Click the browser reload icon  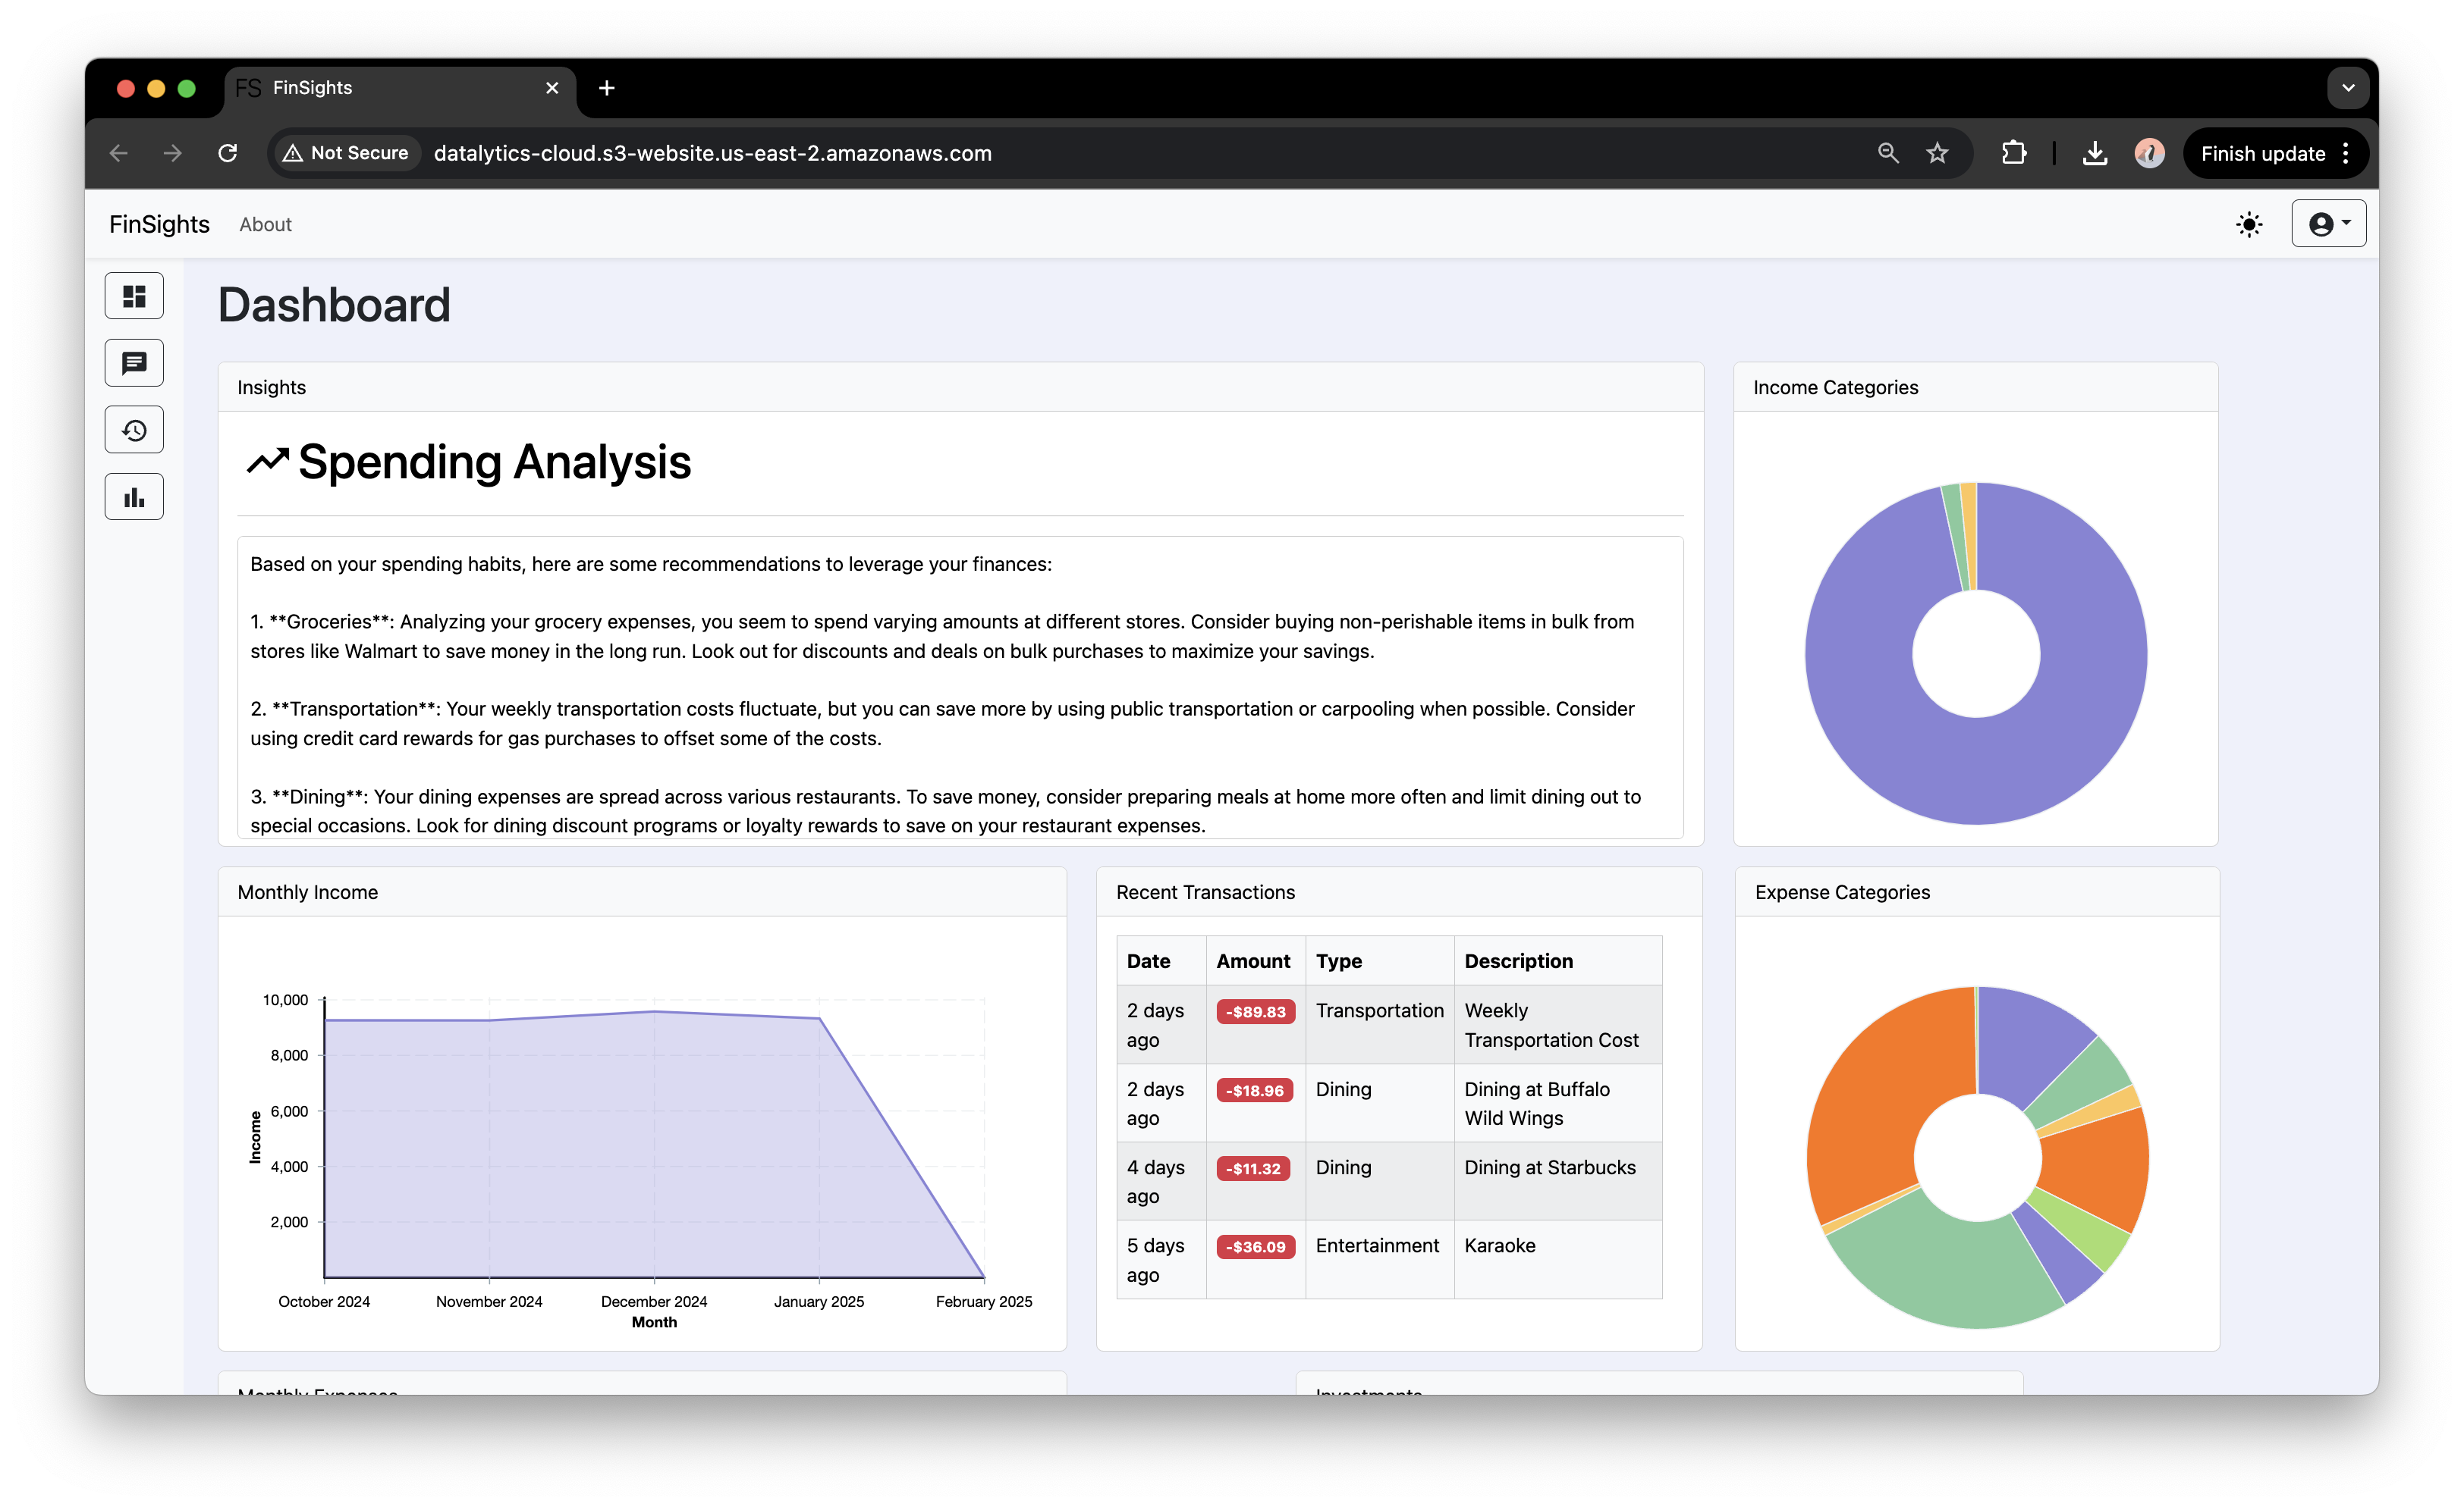(228, 153)
